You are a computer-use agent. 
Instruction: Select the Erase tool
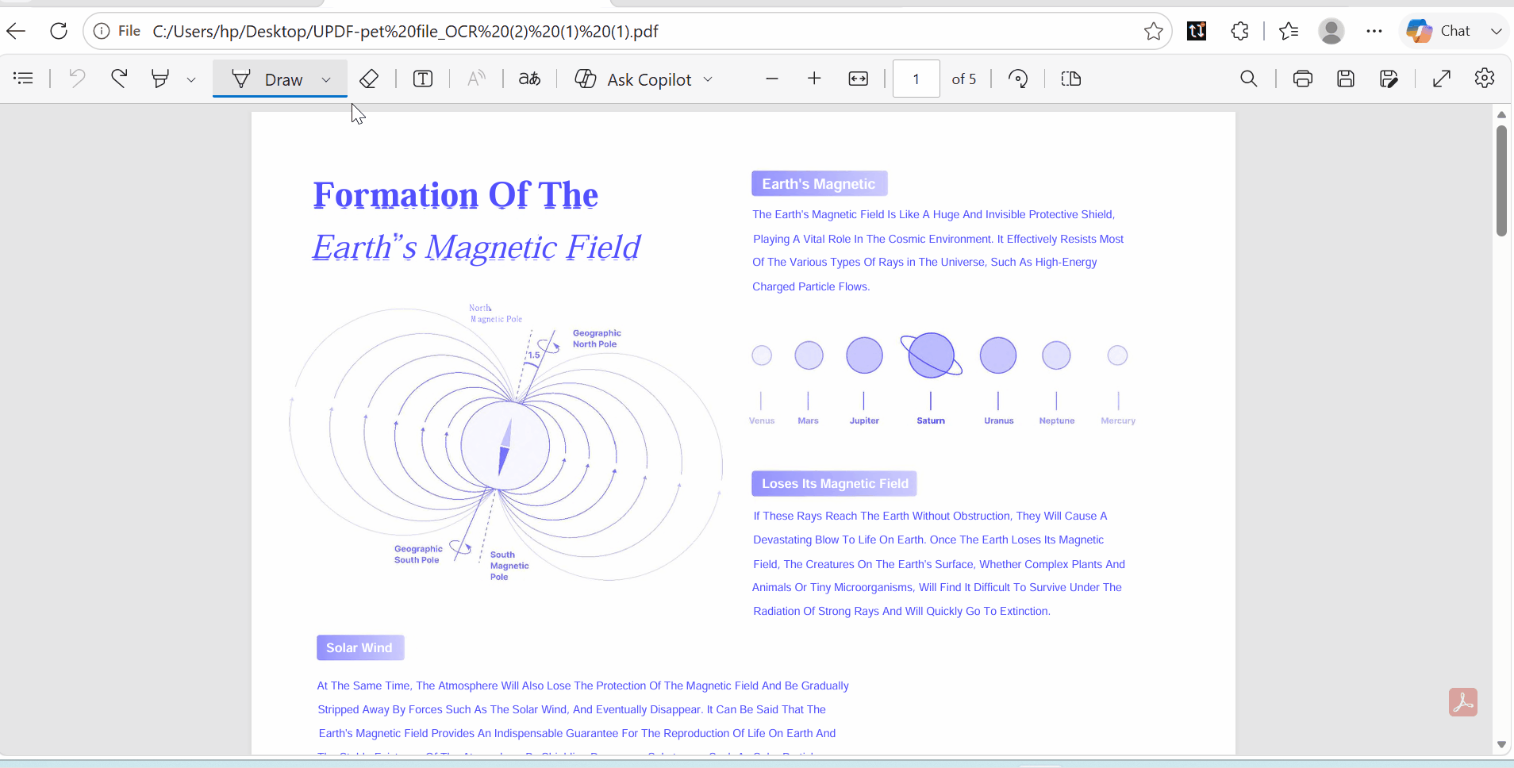pyautogui.click(x=369, y=79)
